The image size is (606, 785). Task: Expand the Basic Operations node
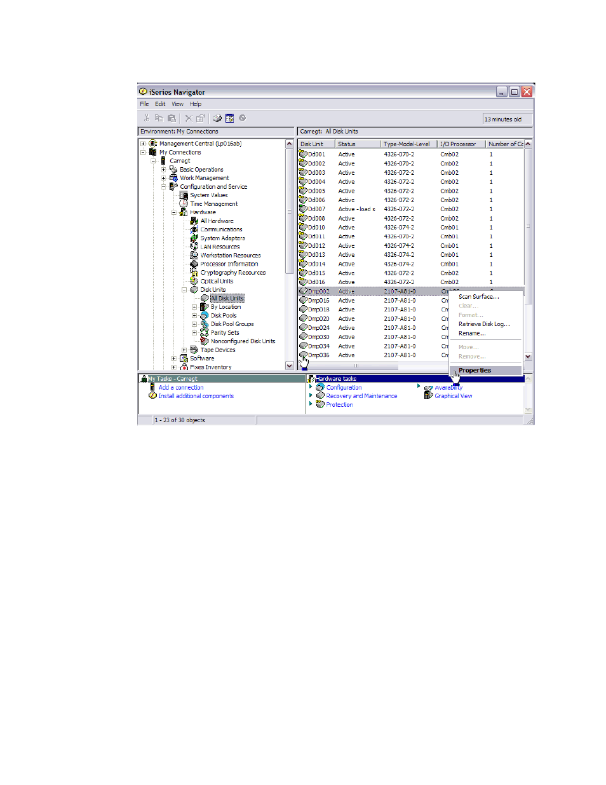tap(163, 170)
